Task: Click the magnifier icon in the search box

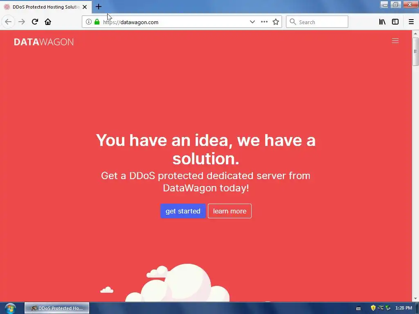Action: click(293, 22)
